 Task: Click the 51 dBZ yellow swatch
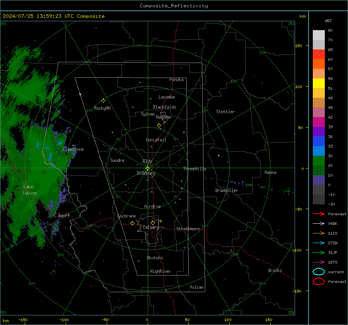click(x=319, y=83)
